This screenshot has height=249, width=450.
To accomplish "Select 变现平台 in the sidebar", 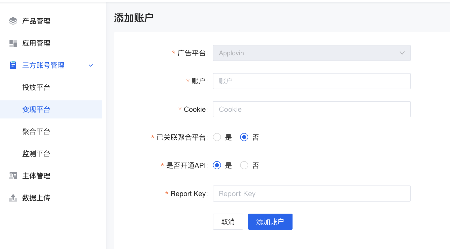I will tap(37, 109).
